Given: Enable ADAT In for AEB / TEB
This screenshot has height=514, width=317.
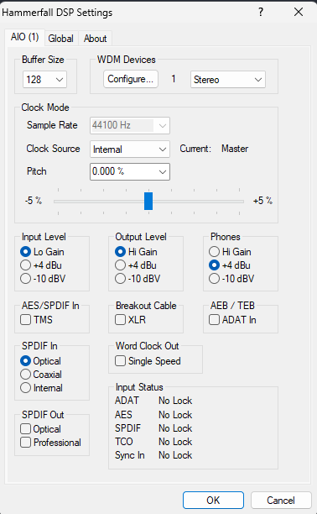Looking at the screenshot, I should pyautogui.click(x=232, y=320).
